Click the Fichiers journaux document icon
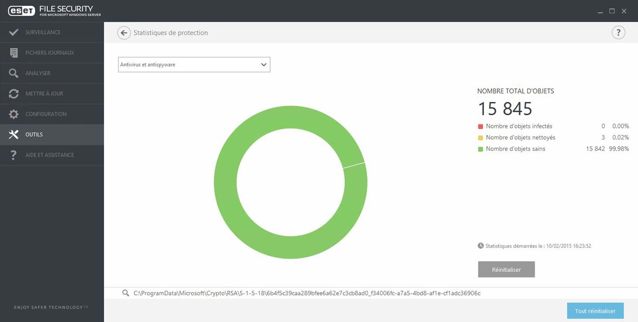Screen dimensions: 638x322 coord(14,53)
